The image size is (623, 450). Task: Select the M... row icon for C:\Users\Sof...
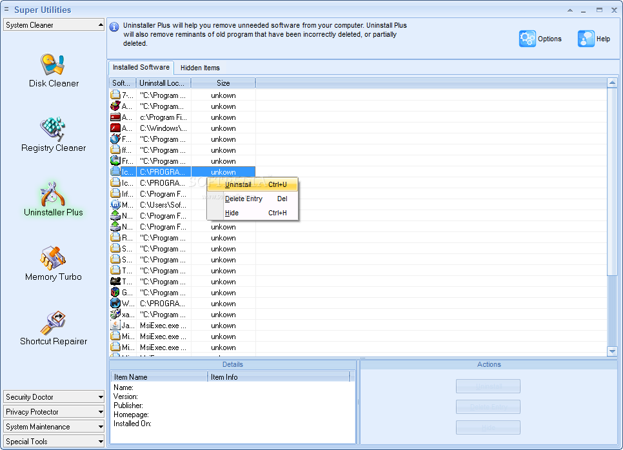[x=115, y=204]
